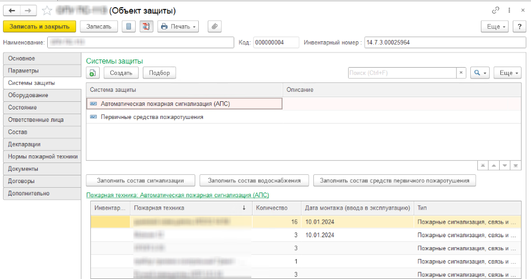Open the document list icon next to Записать
Screen dimensions: 531x279
point(129,26)
